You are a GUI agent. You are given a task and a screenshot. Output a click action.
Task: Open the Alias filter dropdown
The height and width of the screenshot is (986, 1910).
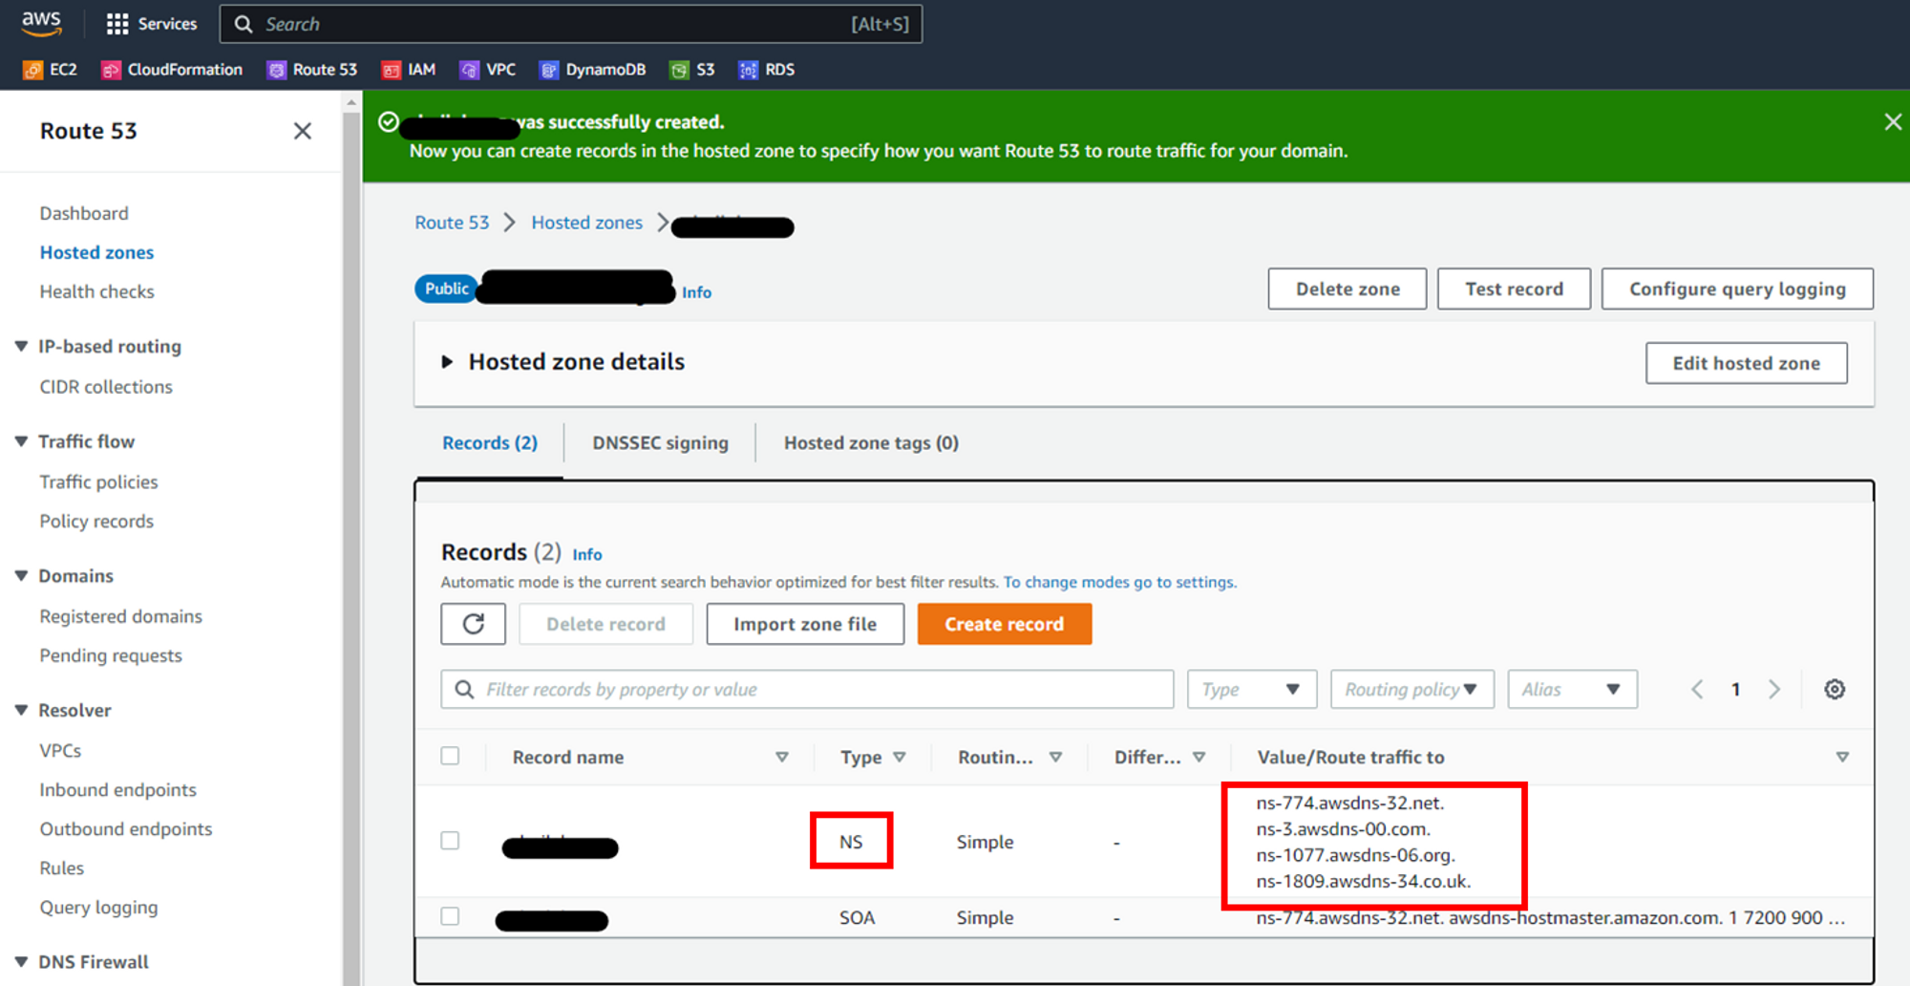click(x=1572, y=689)
